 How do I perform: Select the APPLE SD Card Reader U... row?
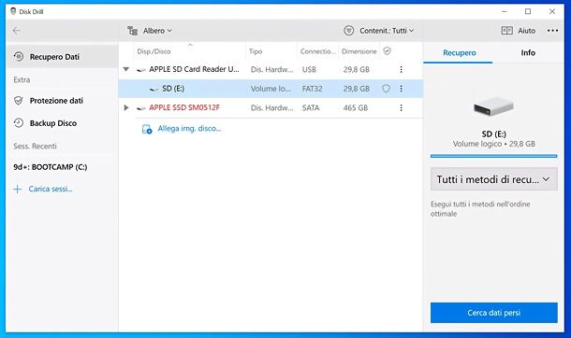(x=271, y=69)
